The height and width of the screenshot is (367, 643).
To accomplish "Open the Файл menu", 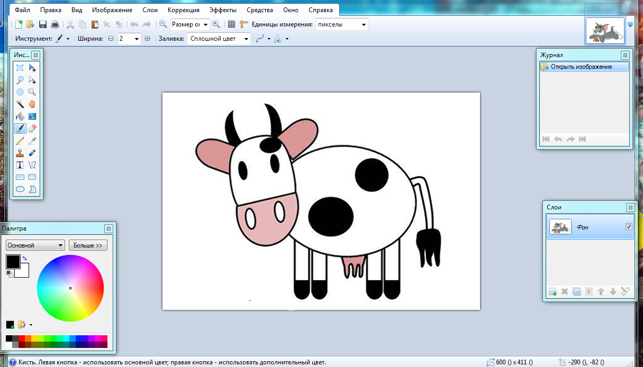I will 22,10.
